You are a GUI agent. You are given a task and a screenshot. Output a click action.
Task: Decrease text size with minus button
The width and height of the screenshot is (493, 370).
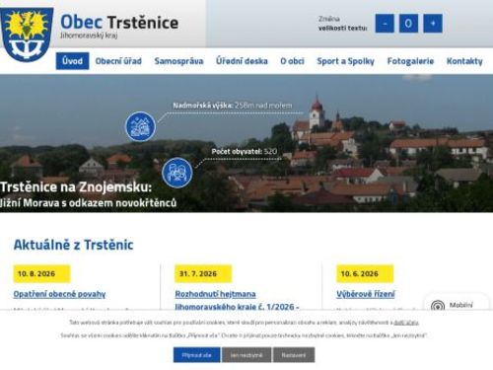coord(385,24)
